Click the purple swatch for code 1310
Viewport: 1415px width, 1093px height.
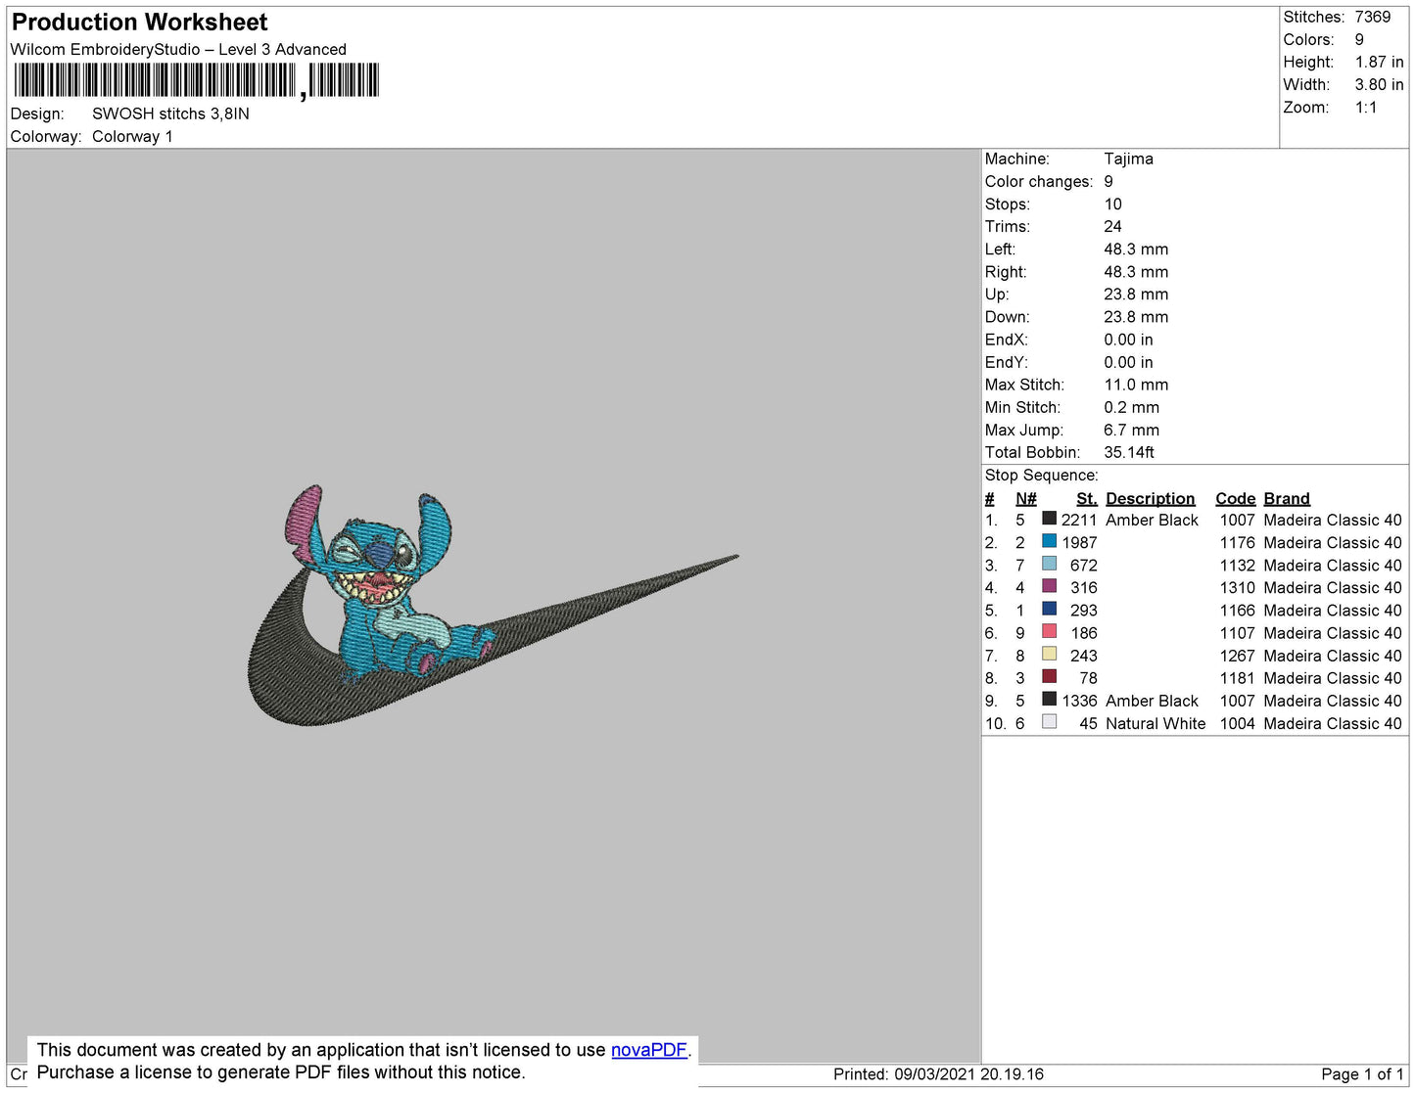coord(1049,586)
